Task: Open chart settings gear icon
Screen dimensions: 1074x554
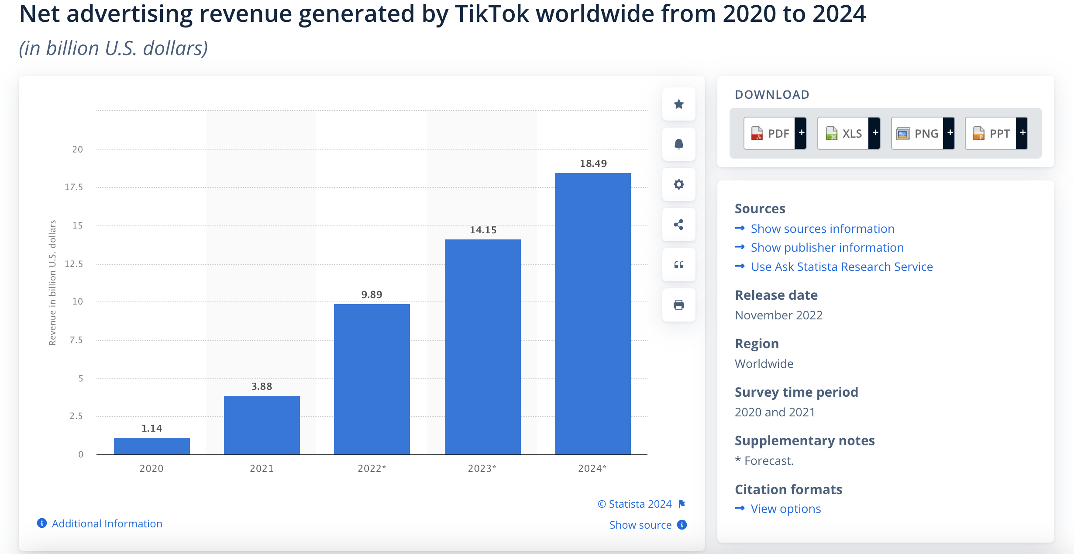Action: point(678,184)
